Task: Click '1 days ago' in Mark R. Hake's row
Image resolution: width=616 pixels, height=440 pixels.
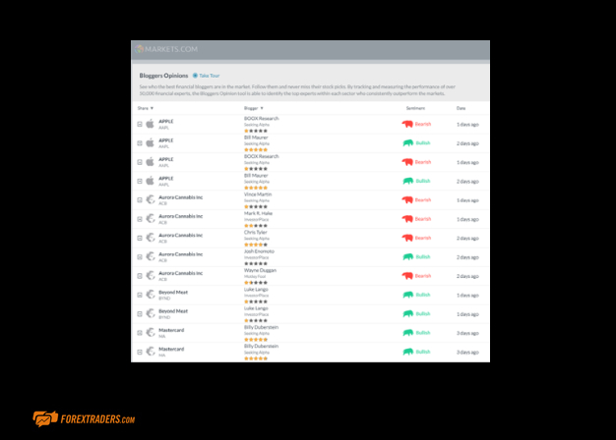Action: 467,219
